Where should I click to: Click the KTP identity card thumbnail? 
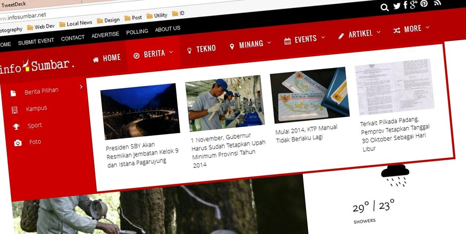tap(310, 95)
